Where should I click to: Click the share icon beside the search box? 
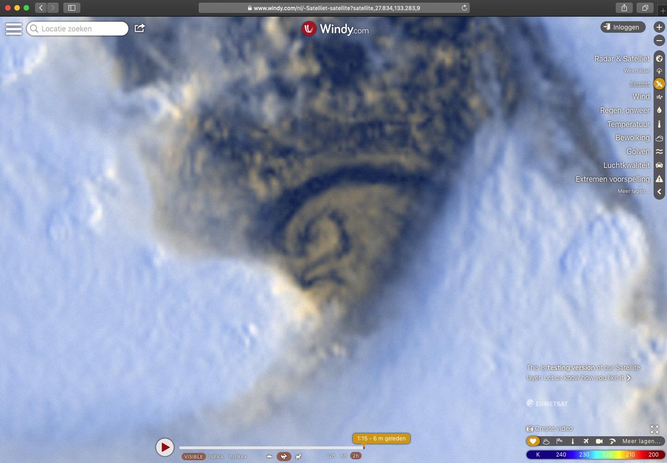[140, 28]
